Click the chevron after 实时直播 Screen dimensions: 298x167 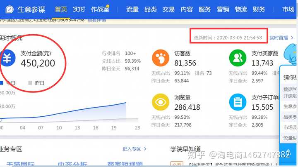click(292, 38)
